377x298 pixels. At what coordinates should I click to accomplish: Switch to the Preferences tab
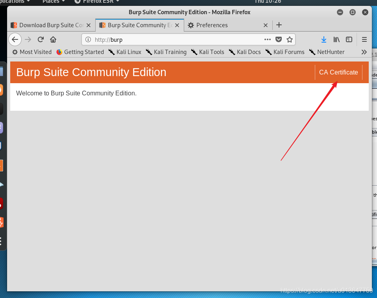pos(228,25)
